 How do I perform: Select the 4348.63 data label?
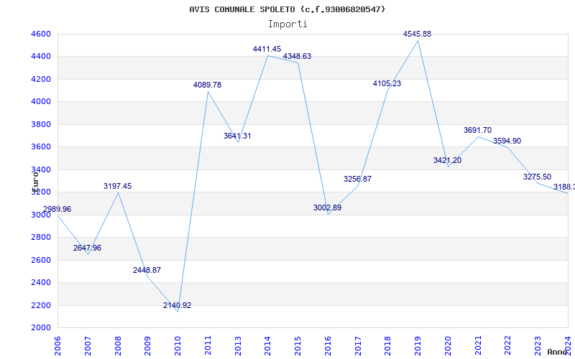pyautogui.click(x=297, y=57)
